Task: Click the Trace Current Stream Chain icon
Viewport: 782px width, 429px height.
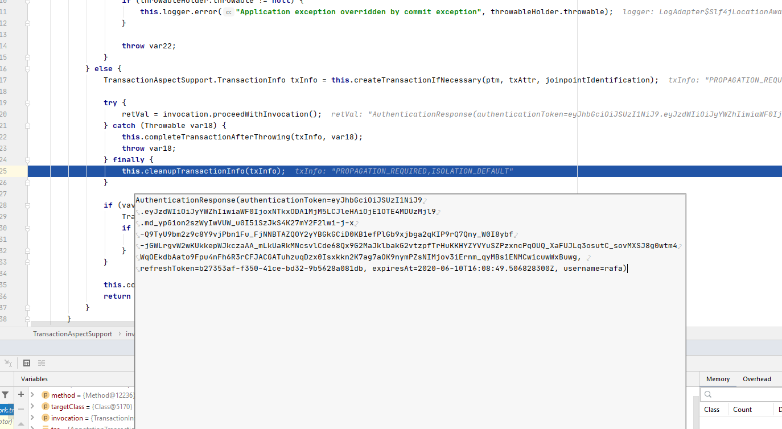Action: [42, 363]
